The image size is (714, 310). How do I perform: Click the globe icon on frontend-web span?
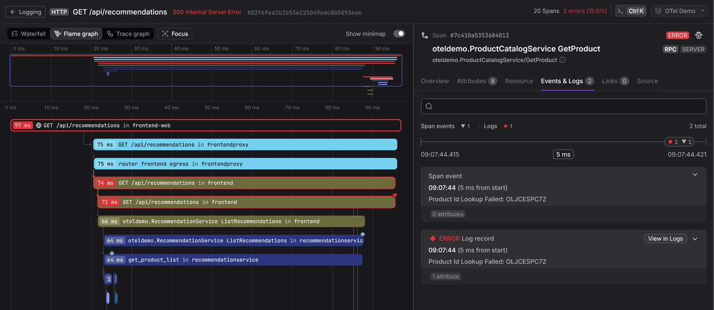tap(39, 125)
